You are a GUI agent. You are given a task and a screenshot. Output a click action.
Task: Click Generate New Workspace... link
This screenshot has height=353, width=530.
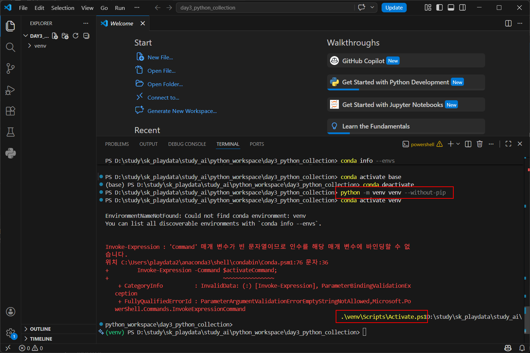coord(182,111)
